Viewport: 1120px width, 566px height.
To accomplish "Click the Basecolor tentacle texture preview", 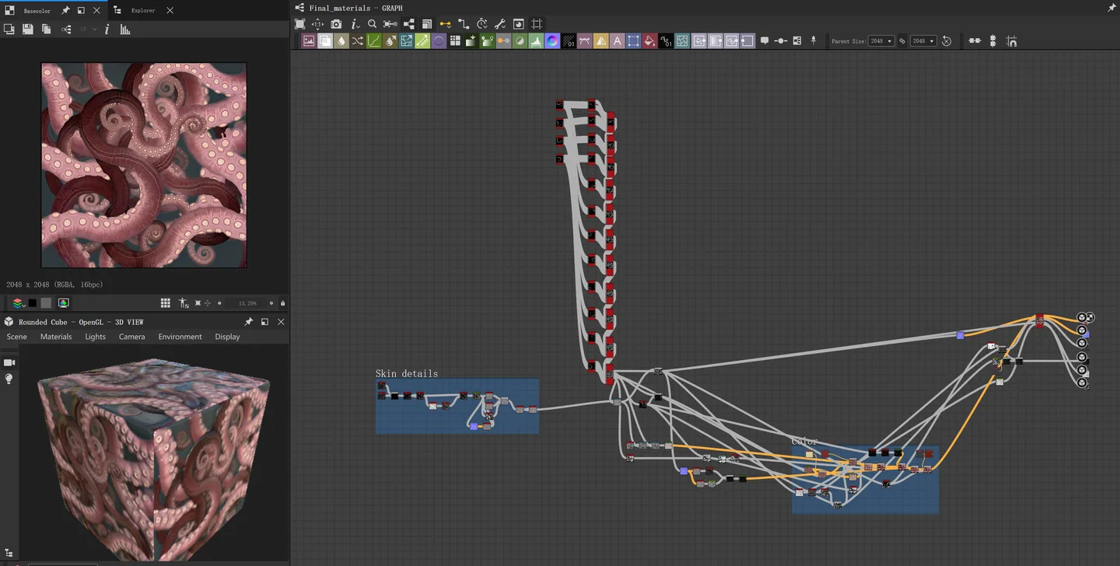I will (144, 165).
